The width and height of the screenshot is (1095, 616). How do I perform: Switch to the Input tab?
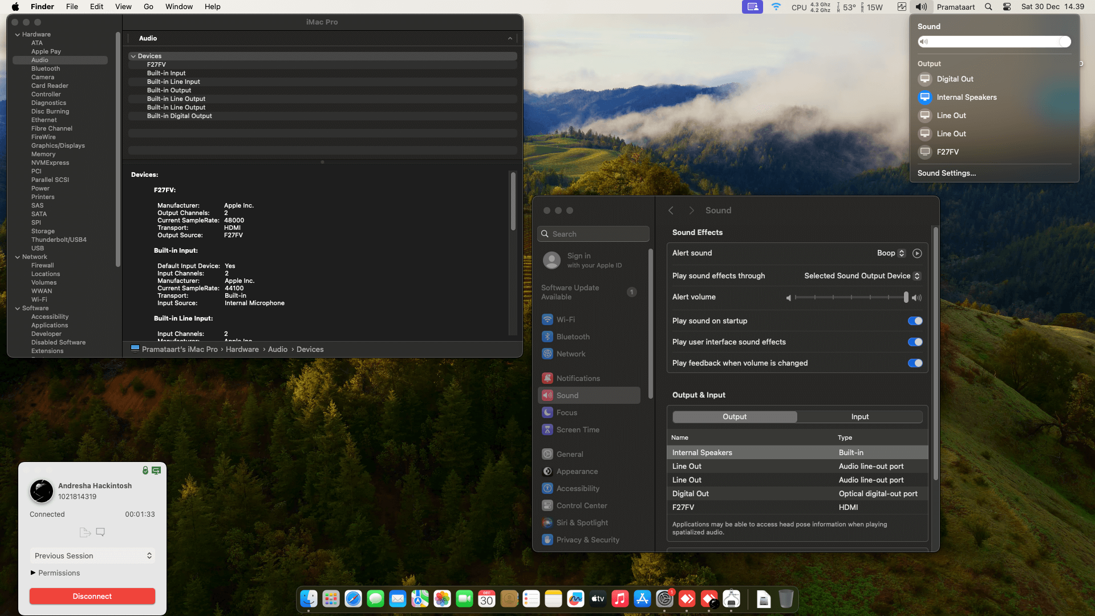pos(859,417)
